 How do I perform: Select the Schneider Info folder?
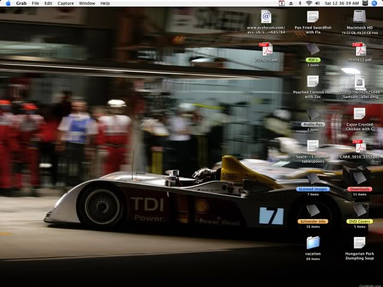pyautogui.click(x=313, y=210)
